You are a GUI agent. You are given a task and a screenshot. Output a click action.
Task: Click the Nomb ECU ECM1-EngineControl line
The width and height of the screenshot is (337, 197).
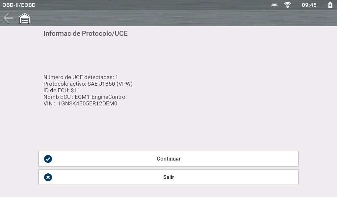click(x=85, y=97)
